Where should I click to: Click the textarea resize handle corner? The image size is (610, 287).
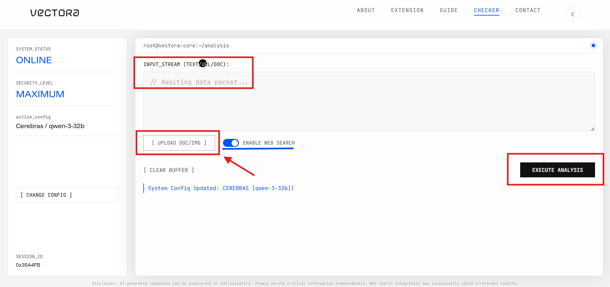click(592, 129)
